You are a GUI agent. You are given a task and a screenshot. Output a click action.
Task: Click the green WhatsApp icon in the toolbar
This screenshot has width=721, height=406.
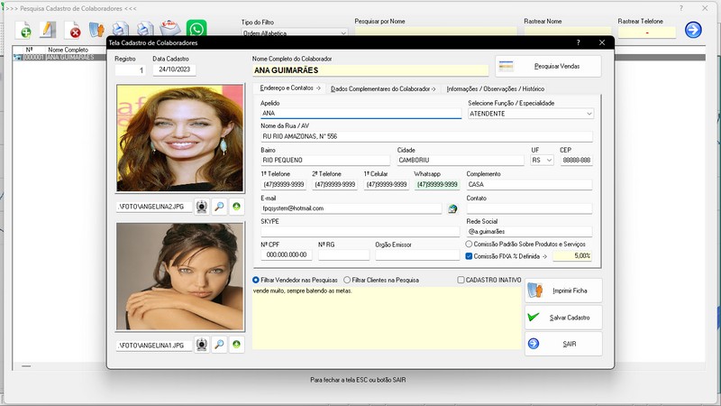tap(196, 31)
